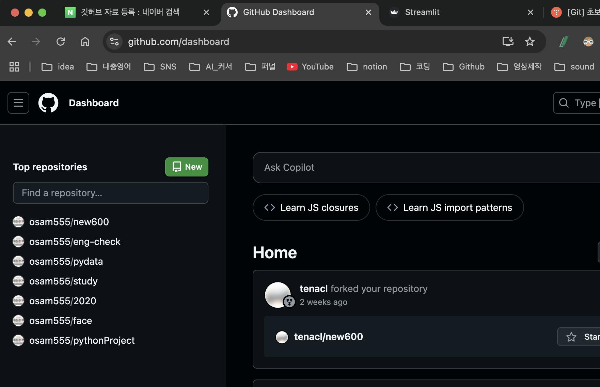This screenshot has width=600, height=387.
Task: Open the tenacl/new600 forked repository link
Action: [x=329, y=337]
